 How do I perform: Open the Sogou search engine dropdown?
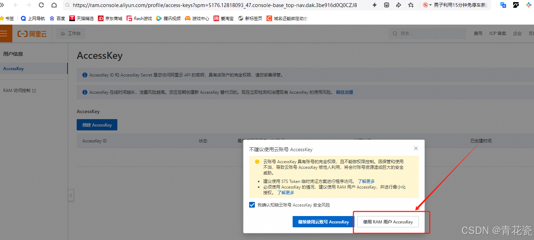[x=428, y=5]
